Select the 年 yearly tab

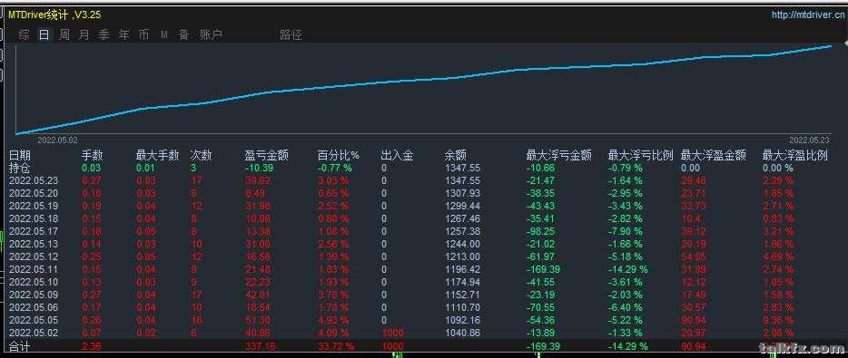(123, 35)
